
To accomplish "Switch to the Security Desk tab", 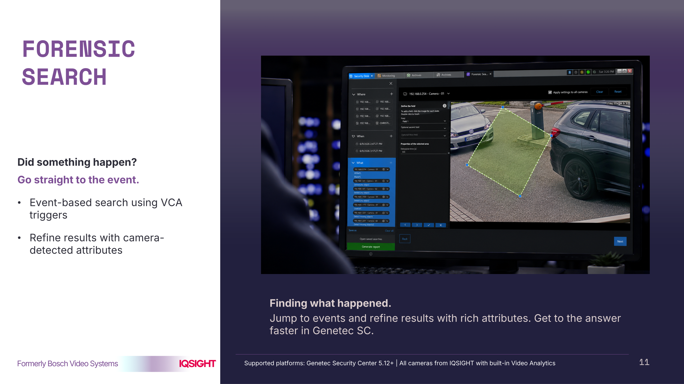I will 361,76.
